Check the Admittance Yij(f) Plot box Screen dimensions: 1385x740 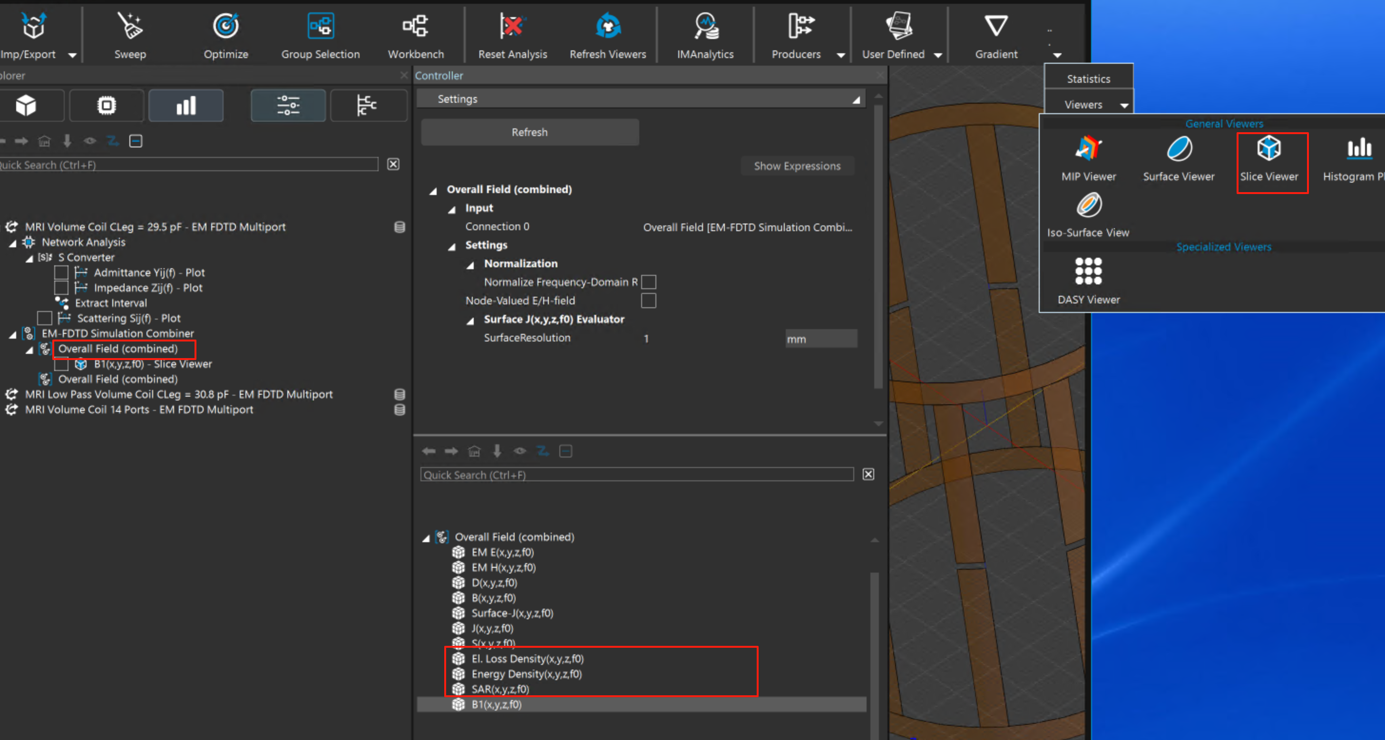coord(61,273)
